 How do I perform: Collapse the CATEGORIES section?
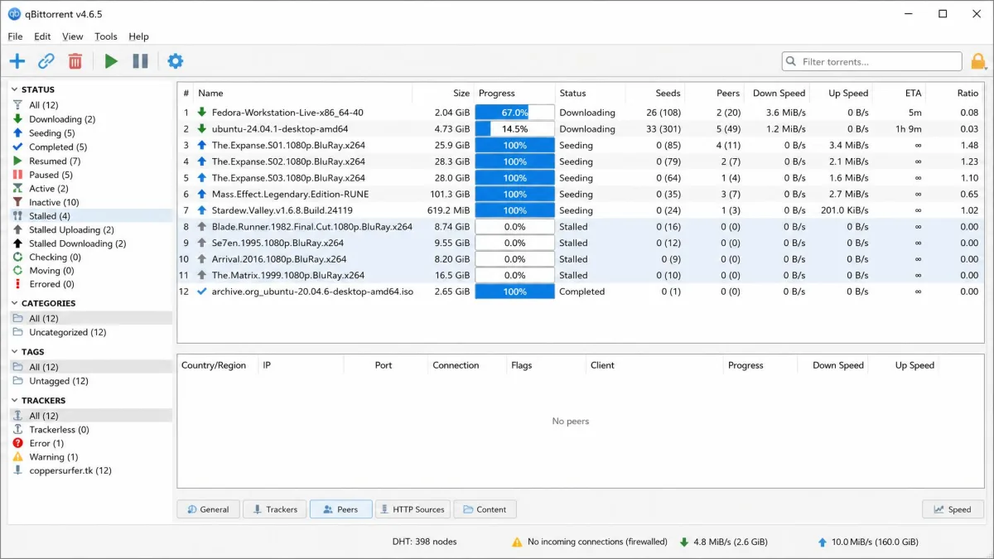[14, 303]
